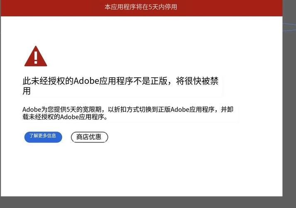Viewport: 296px width, 208px height.
Task: Click the heading 此未经授权的Adobe应用程序不是正版
Action: 120,86
